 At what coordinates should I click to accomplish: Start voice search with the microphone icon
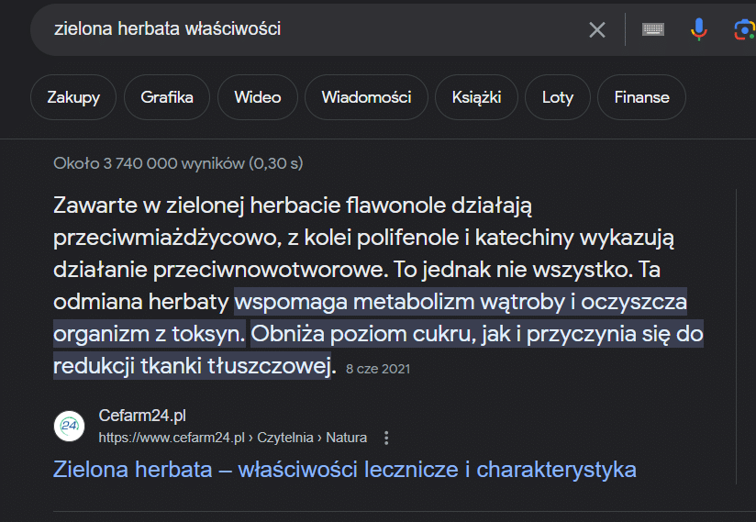point(698,29)
